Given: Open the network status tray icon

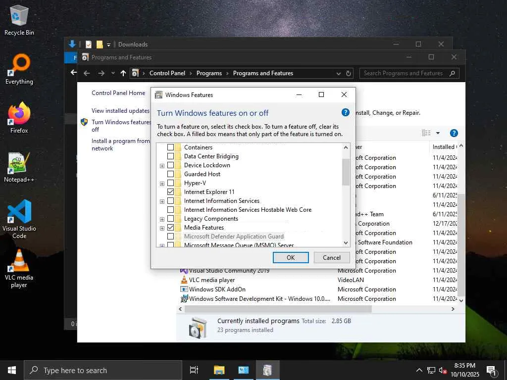Looking at the screenshot, I should point(431,370).
